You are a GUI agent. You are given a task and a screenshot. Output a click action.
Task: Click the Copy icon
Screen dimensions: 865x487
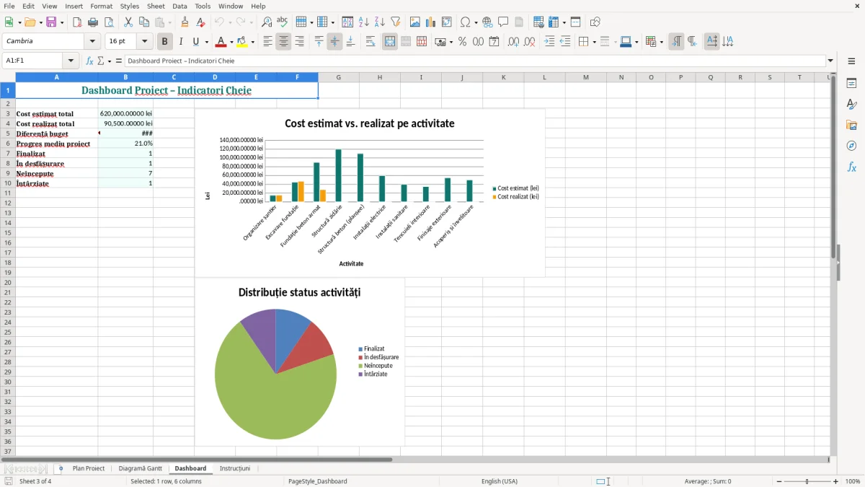(x=144, y=22)
